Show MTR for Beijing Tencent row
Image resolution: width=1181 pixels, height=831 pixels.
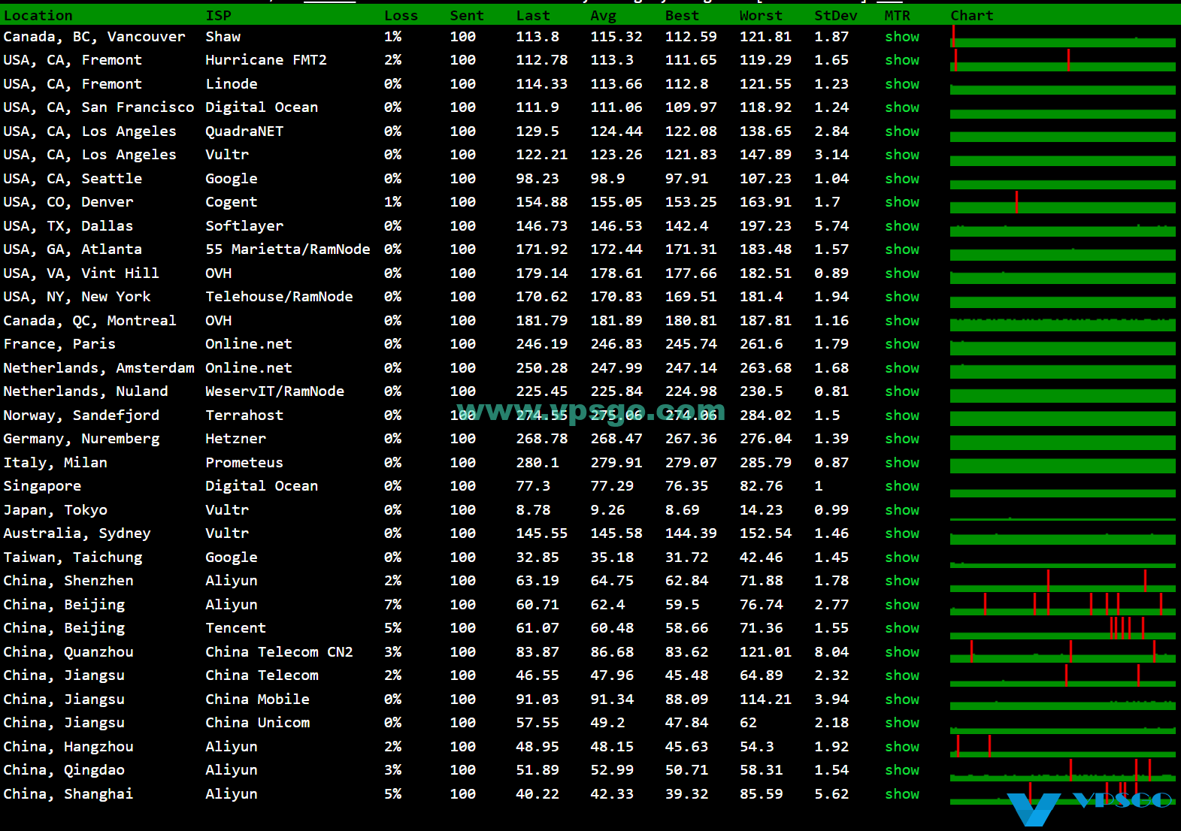click(x=901, y=628)
